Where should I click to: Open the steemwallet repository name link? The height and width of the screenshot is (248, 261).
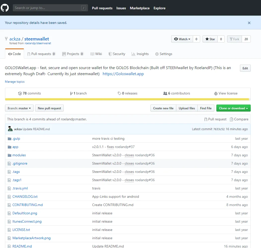click(37, 39)
